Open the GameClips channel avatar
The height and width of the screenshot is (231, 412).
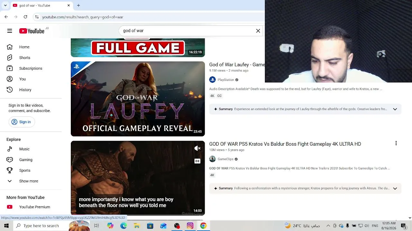[x=212, y=159]
